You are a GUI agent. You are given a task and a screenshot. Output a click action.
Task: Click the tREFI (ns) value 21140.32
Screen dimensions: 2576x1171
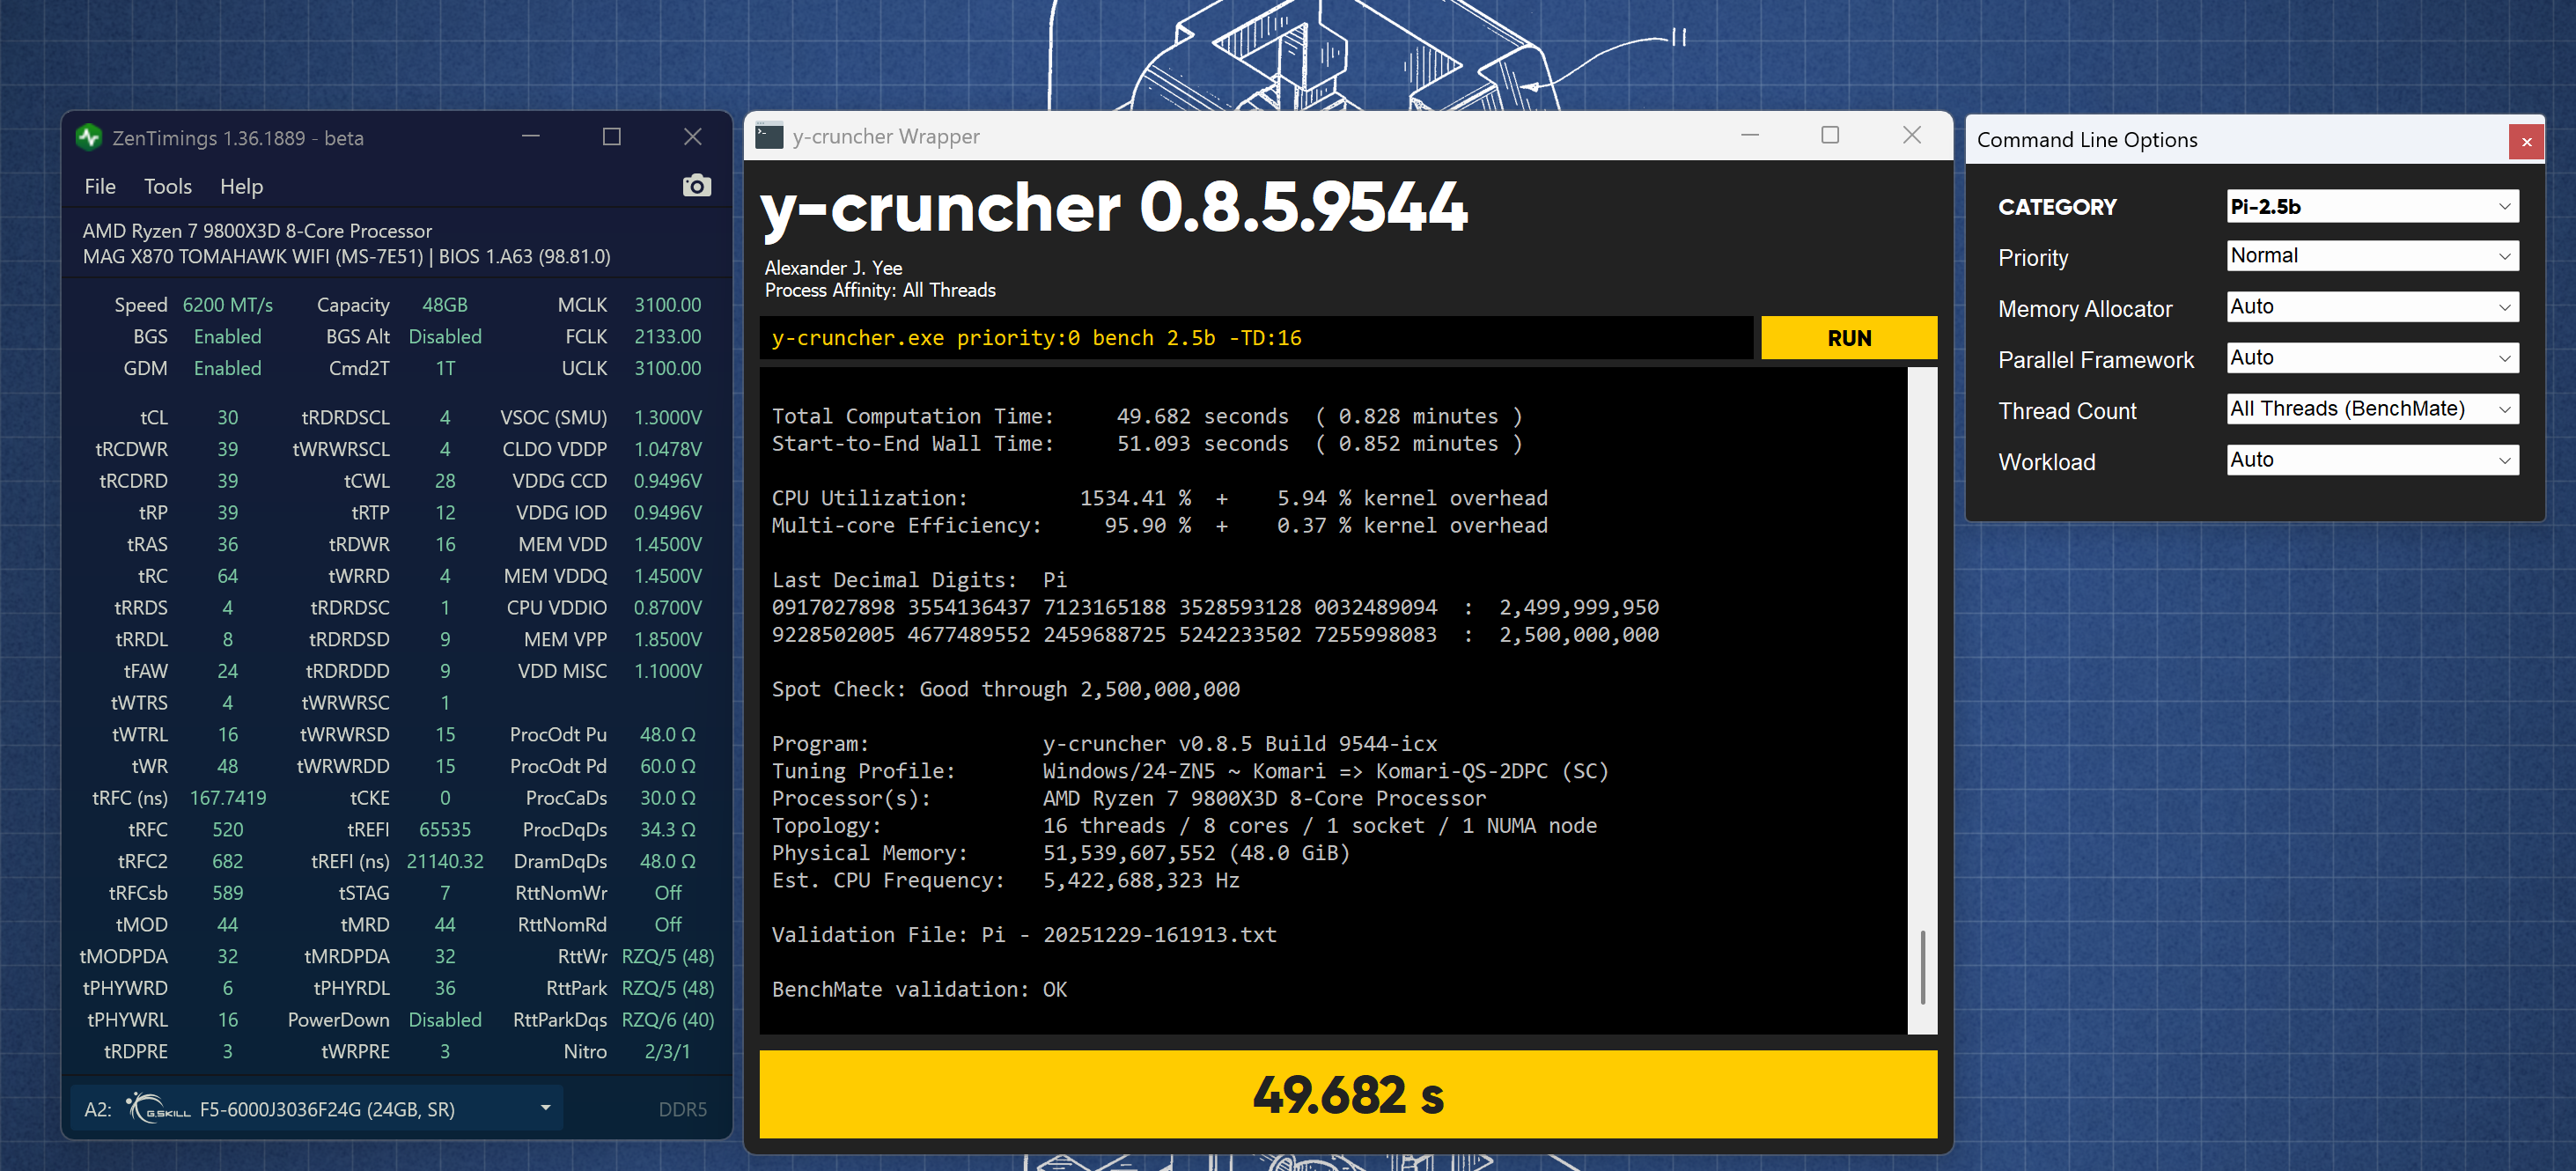(445, 862)
